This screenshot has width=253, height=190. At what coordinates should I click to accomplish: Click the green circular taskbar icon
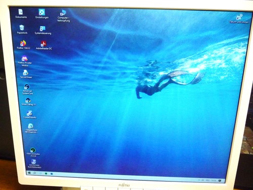coord(46,173)
